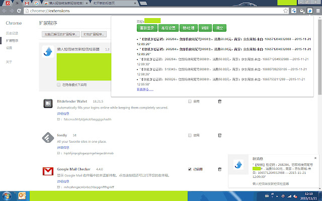Enable the Bitdefender Wallet extension checkbox

click(190, 102)
